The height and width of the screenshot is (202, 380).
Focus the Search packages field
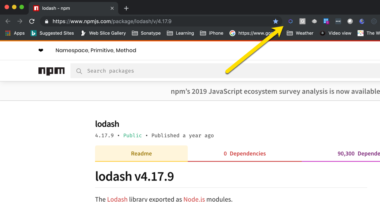pos(225,71)
